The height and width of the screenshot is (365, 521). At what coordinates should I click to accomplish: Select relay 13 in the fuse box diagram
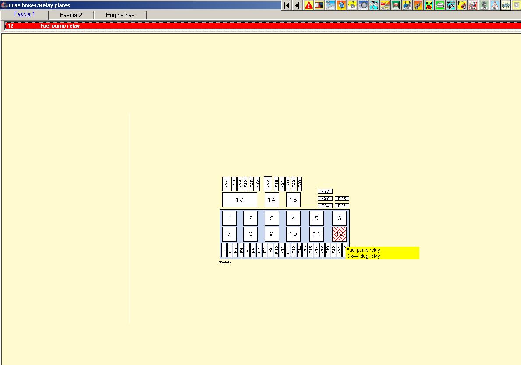tap(240, 200)
